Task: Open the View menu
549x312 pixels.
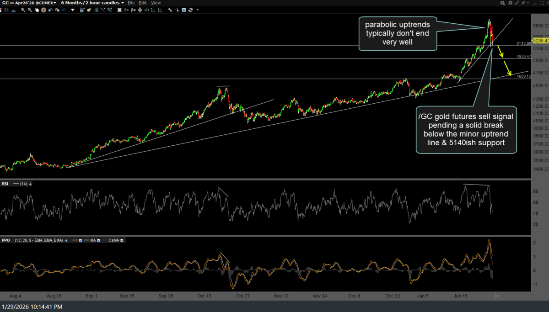Action: point(156,3)
